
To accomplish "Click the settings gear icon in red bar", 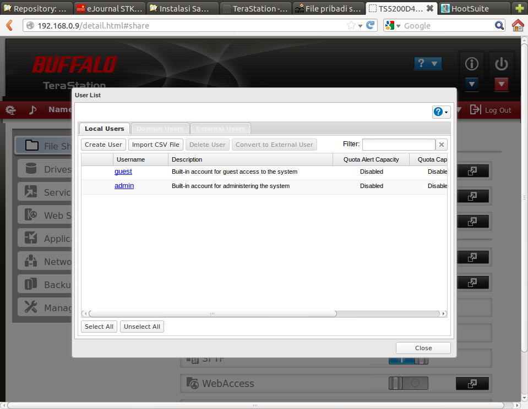I will click(11, 110).
